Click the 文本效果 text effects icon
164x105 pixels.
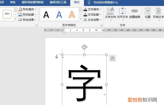85,20
